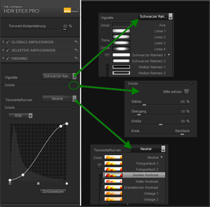Reset the Globale Anpassungen section
Viewport: 210px width, 207px height.
point(76,42)
